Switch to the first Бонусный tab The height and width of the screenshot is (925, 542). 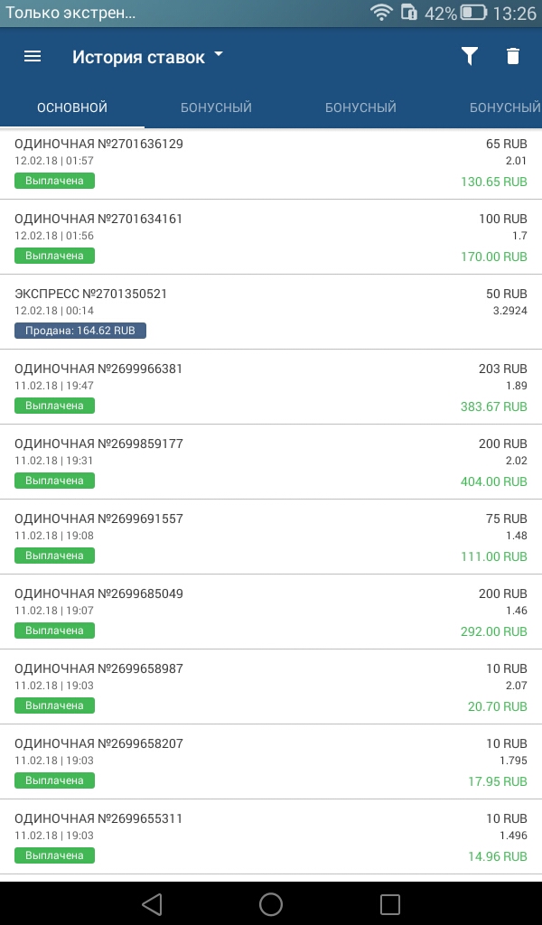(216, 107)
